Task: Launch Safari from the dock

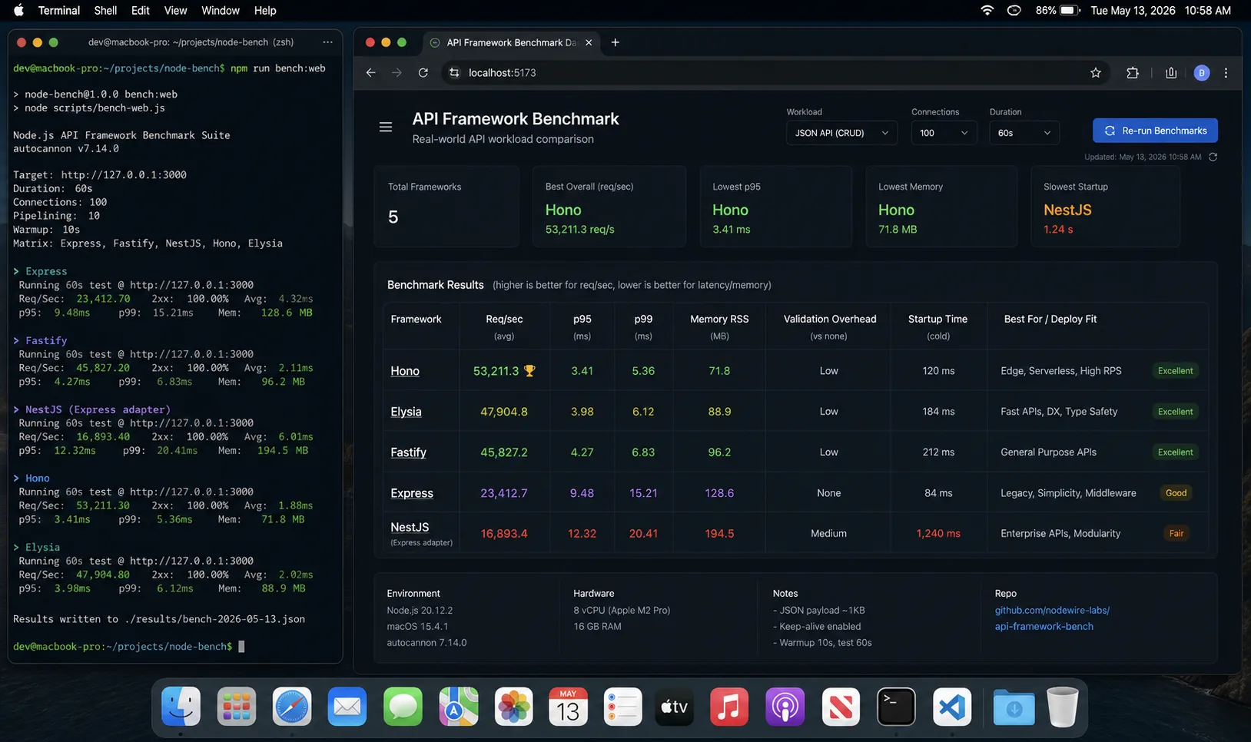Action: pos(292,706)
